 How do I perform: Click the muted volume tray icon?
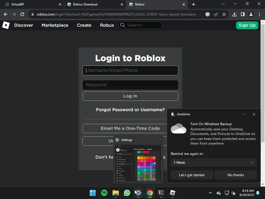pos(233,193)
